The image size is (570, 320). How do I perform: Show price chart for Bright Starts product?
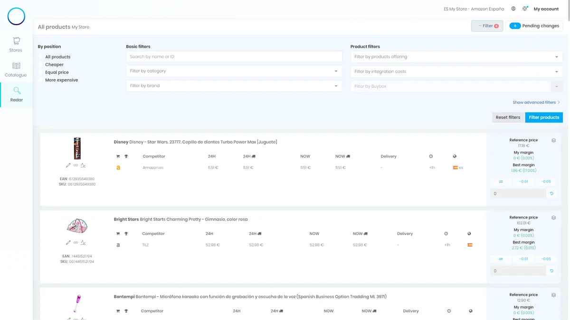[x=83, y=243]
